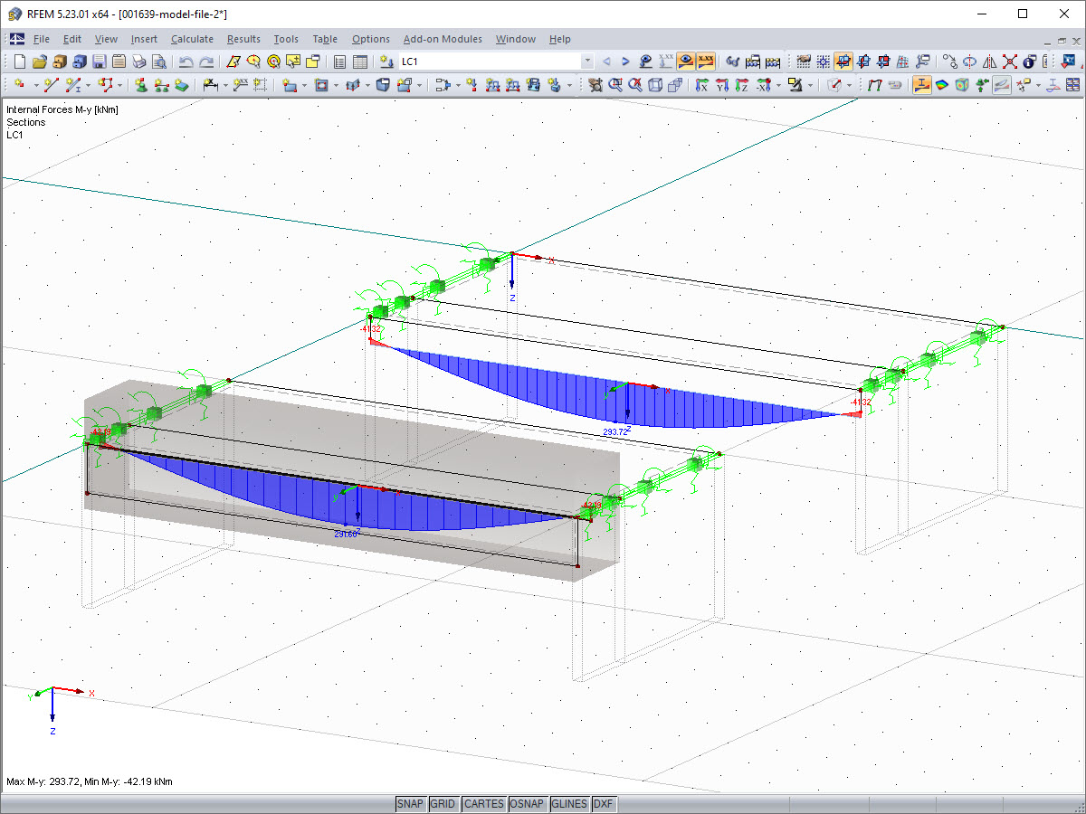The height and width of the screenshot is (814, 1086).
Task: Toggle SNAP in the status bar
Action: pyautogui.click(x=410, y=804)
